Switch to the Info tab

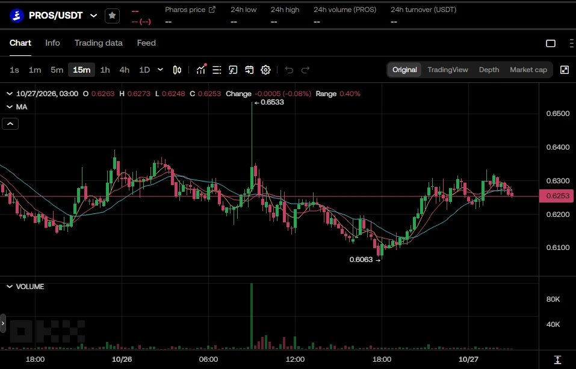point(52,43)
